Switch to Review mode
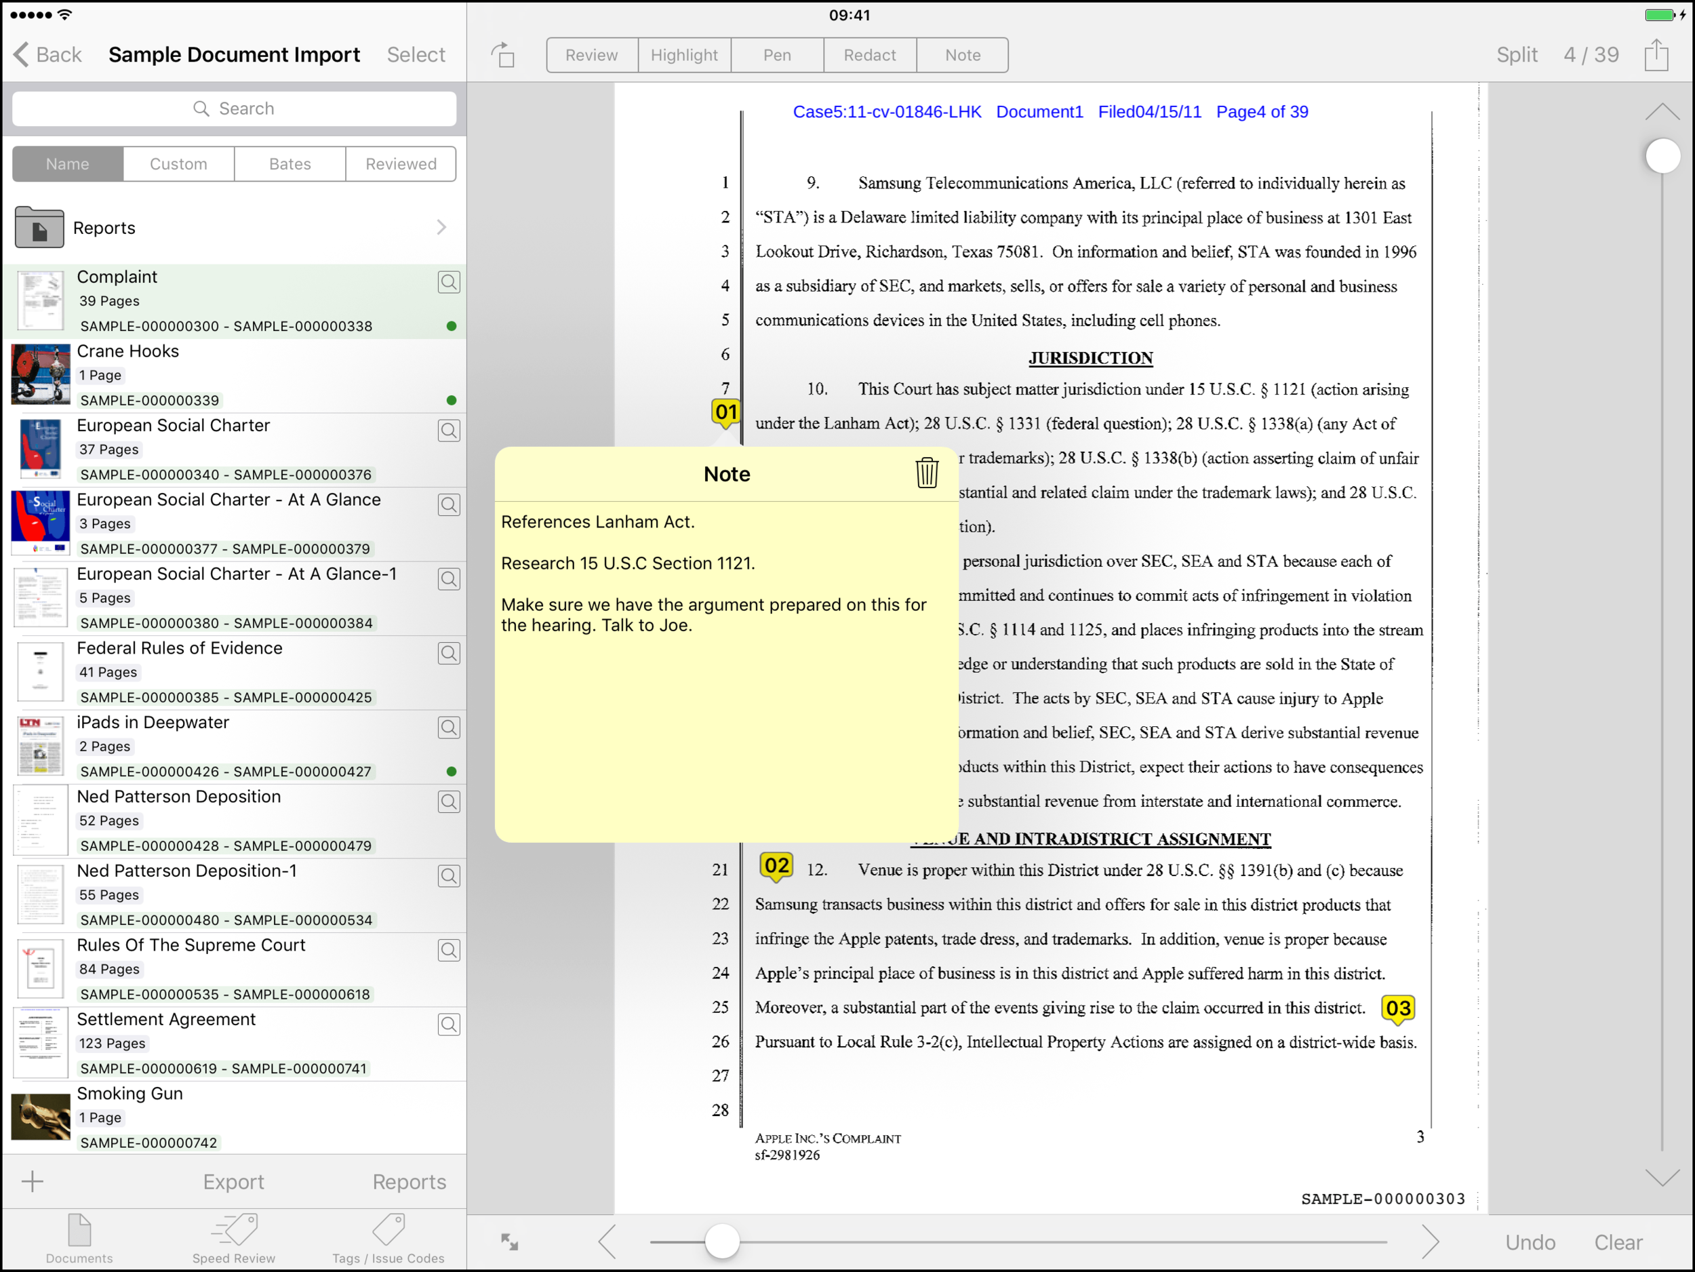Image resolution: width=1695 pixels, height=1272 pixels. pyautogui.click(x=592, y=55)
